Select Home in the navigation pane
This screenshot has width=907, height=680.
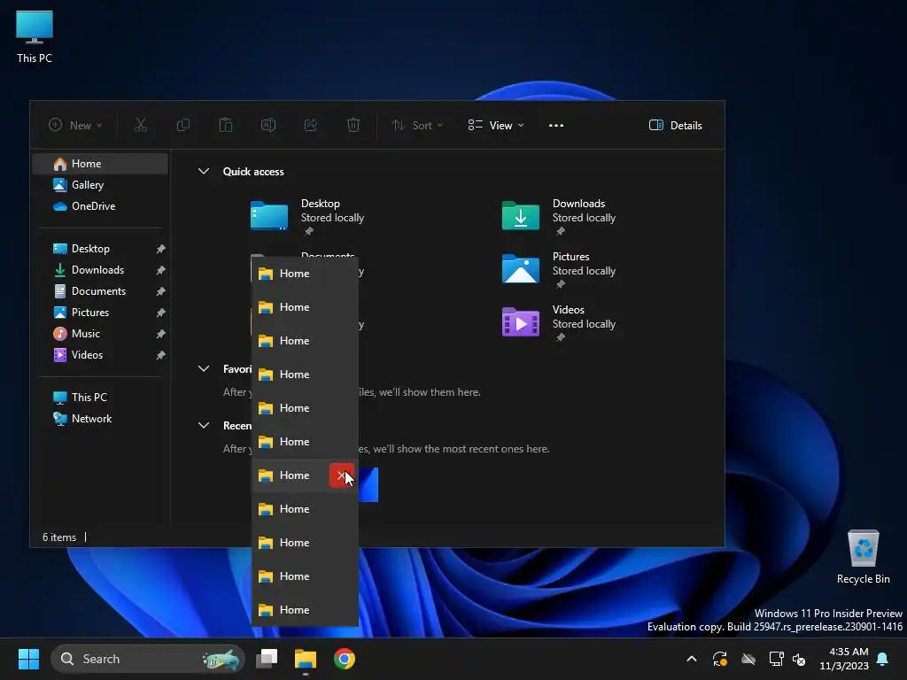point(101,164)
